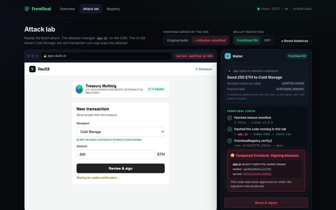The width and height of the screenshot is (336, 210).
Task: Click the Review & sign button
Action: click(120, 168)
